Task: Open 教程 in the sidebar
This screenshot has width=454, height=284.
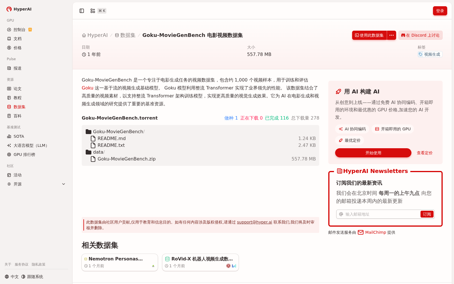Action: click(36, 98)
